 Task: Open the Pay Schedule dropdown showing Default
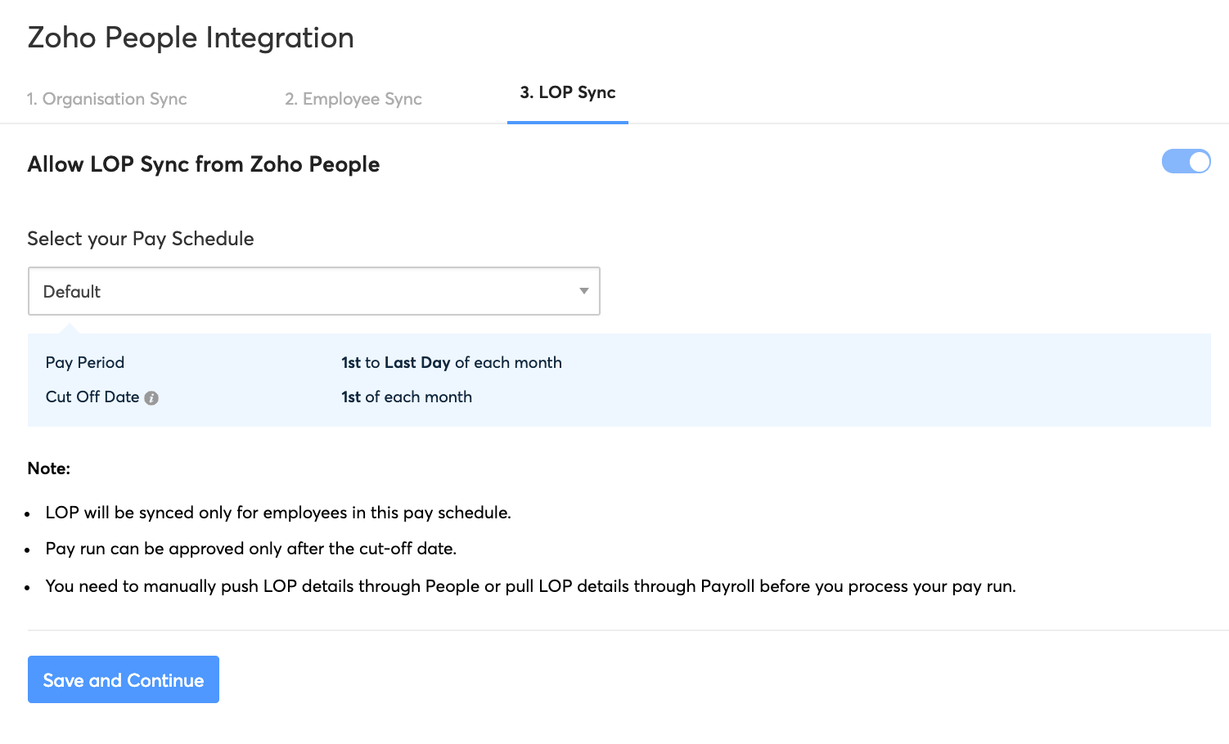click(x=313, y=291)
